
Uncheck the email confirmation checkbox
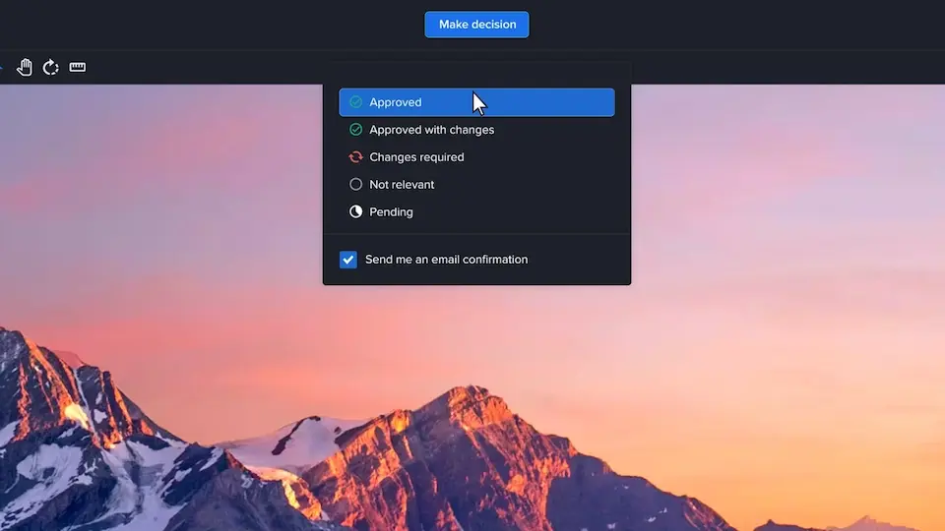pyautogui.click(x=347, y=260)
